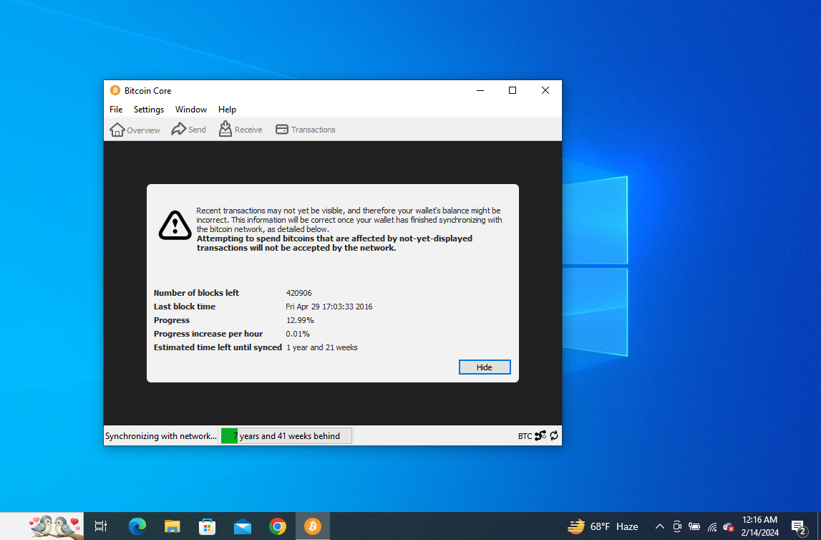Open the Wi-Fi network tray icon
This screenshot has width=821, height=540.
712,527
